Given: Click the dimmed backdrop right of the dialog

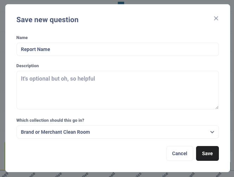Looking at the screenshot, I should pos(232,88).
